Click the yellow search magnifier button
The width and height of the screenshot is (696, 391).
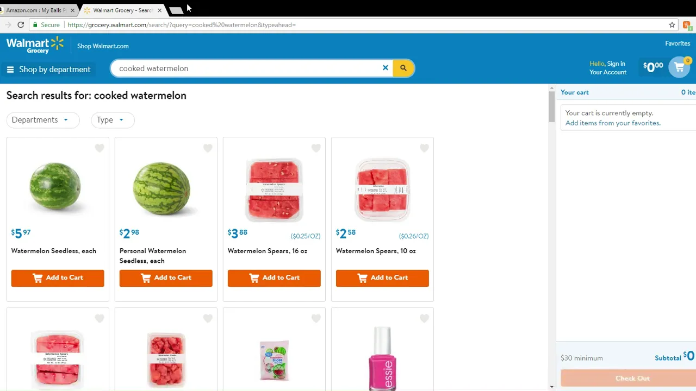click(x=403, y=68)
